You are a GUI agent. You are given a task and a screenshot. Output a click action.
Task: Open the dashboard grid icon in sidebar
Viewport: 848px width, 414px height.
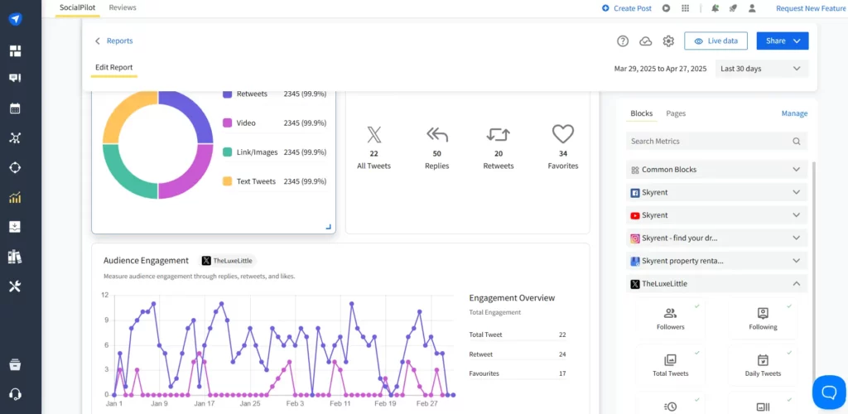[15, 51]
